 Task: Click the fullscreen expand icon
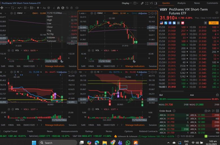click(x=147, y=3)
